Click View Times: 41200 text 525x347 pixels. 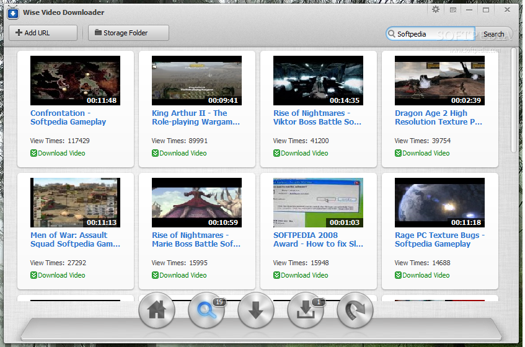301,141
